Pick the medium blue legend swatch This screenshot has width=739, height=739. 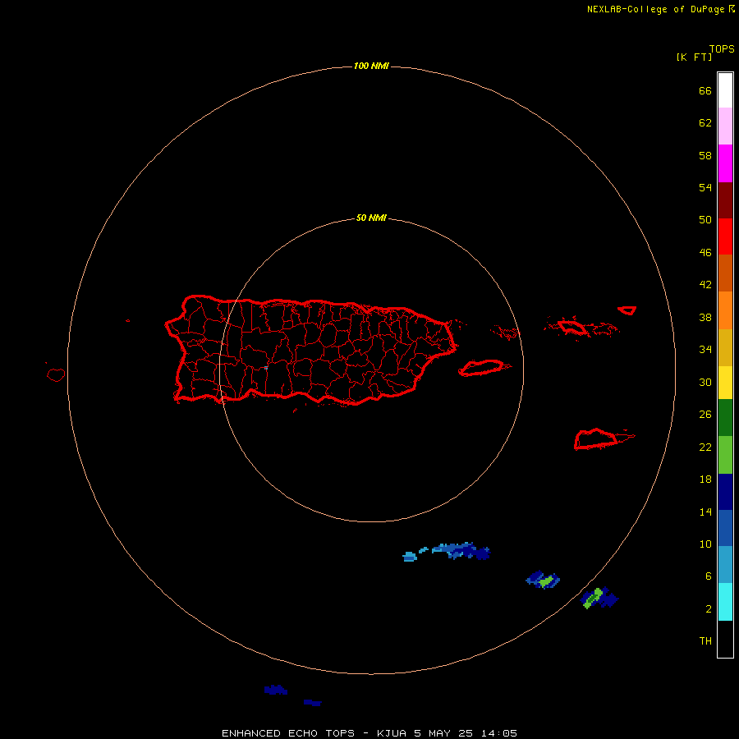point(725,528)
